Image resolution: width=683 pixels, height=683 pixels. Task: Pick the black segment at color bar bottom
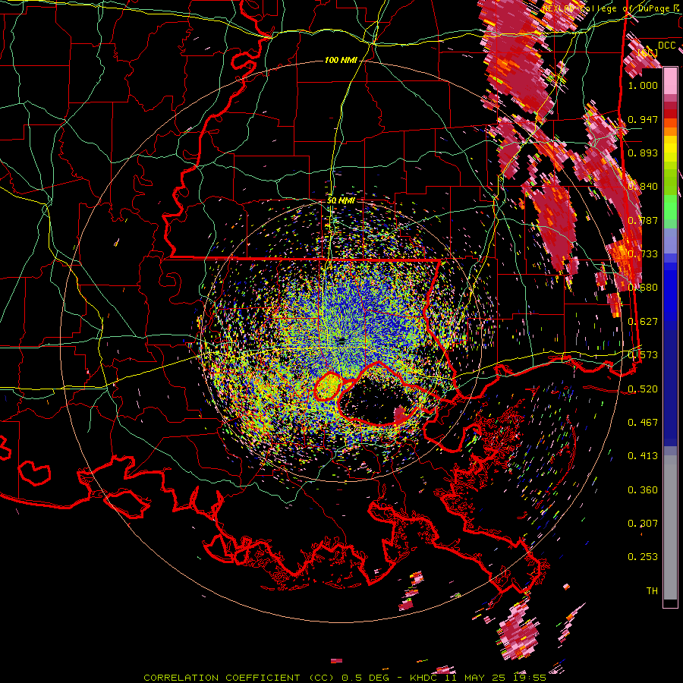coord(670,603)
